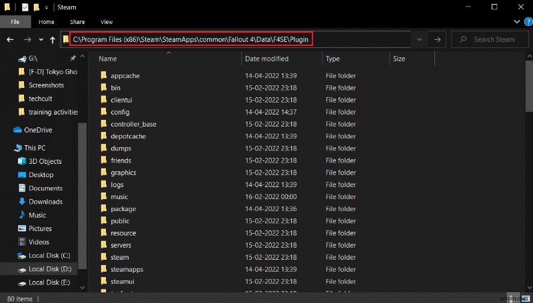This screenshot has height=303, width=533.
Task: Open the File menu
Action: [15, 22]
